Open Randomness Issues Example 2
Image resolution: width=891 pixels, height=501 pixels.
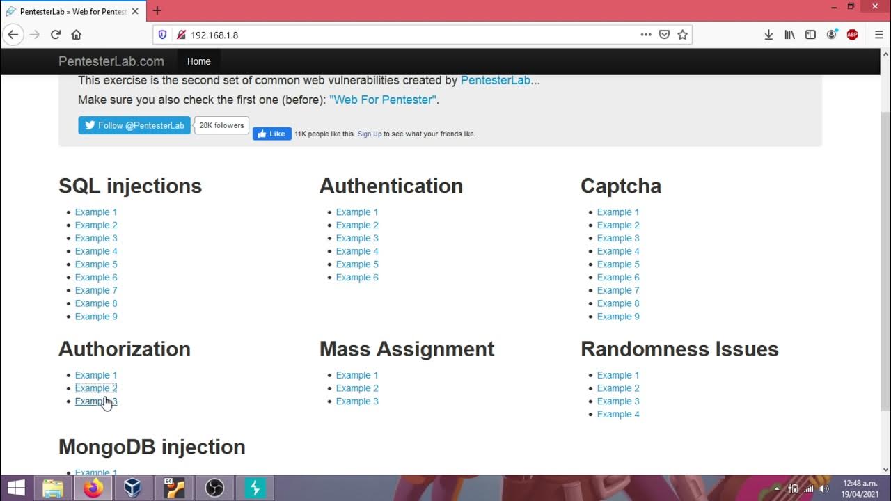tap(618, 388)
